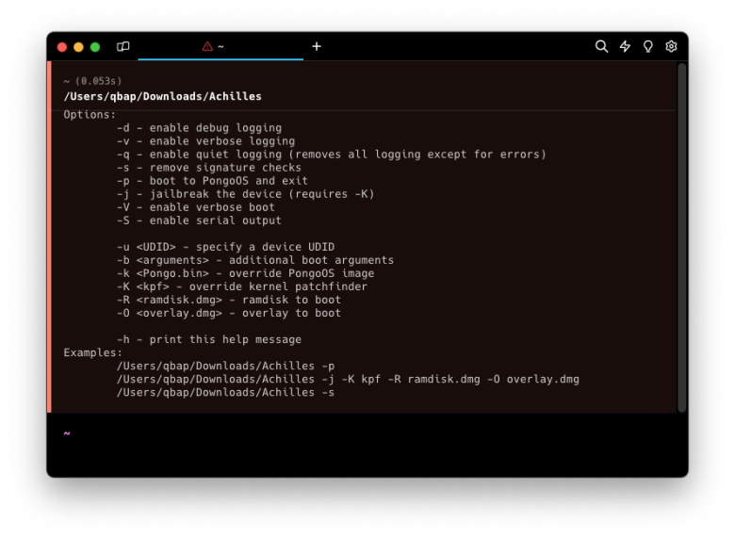Click the green zoom window button
The width and height of the screenshot is (735, 539).
pyautogui.click(x=94, y=47)
